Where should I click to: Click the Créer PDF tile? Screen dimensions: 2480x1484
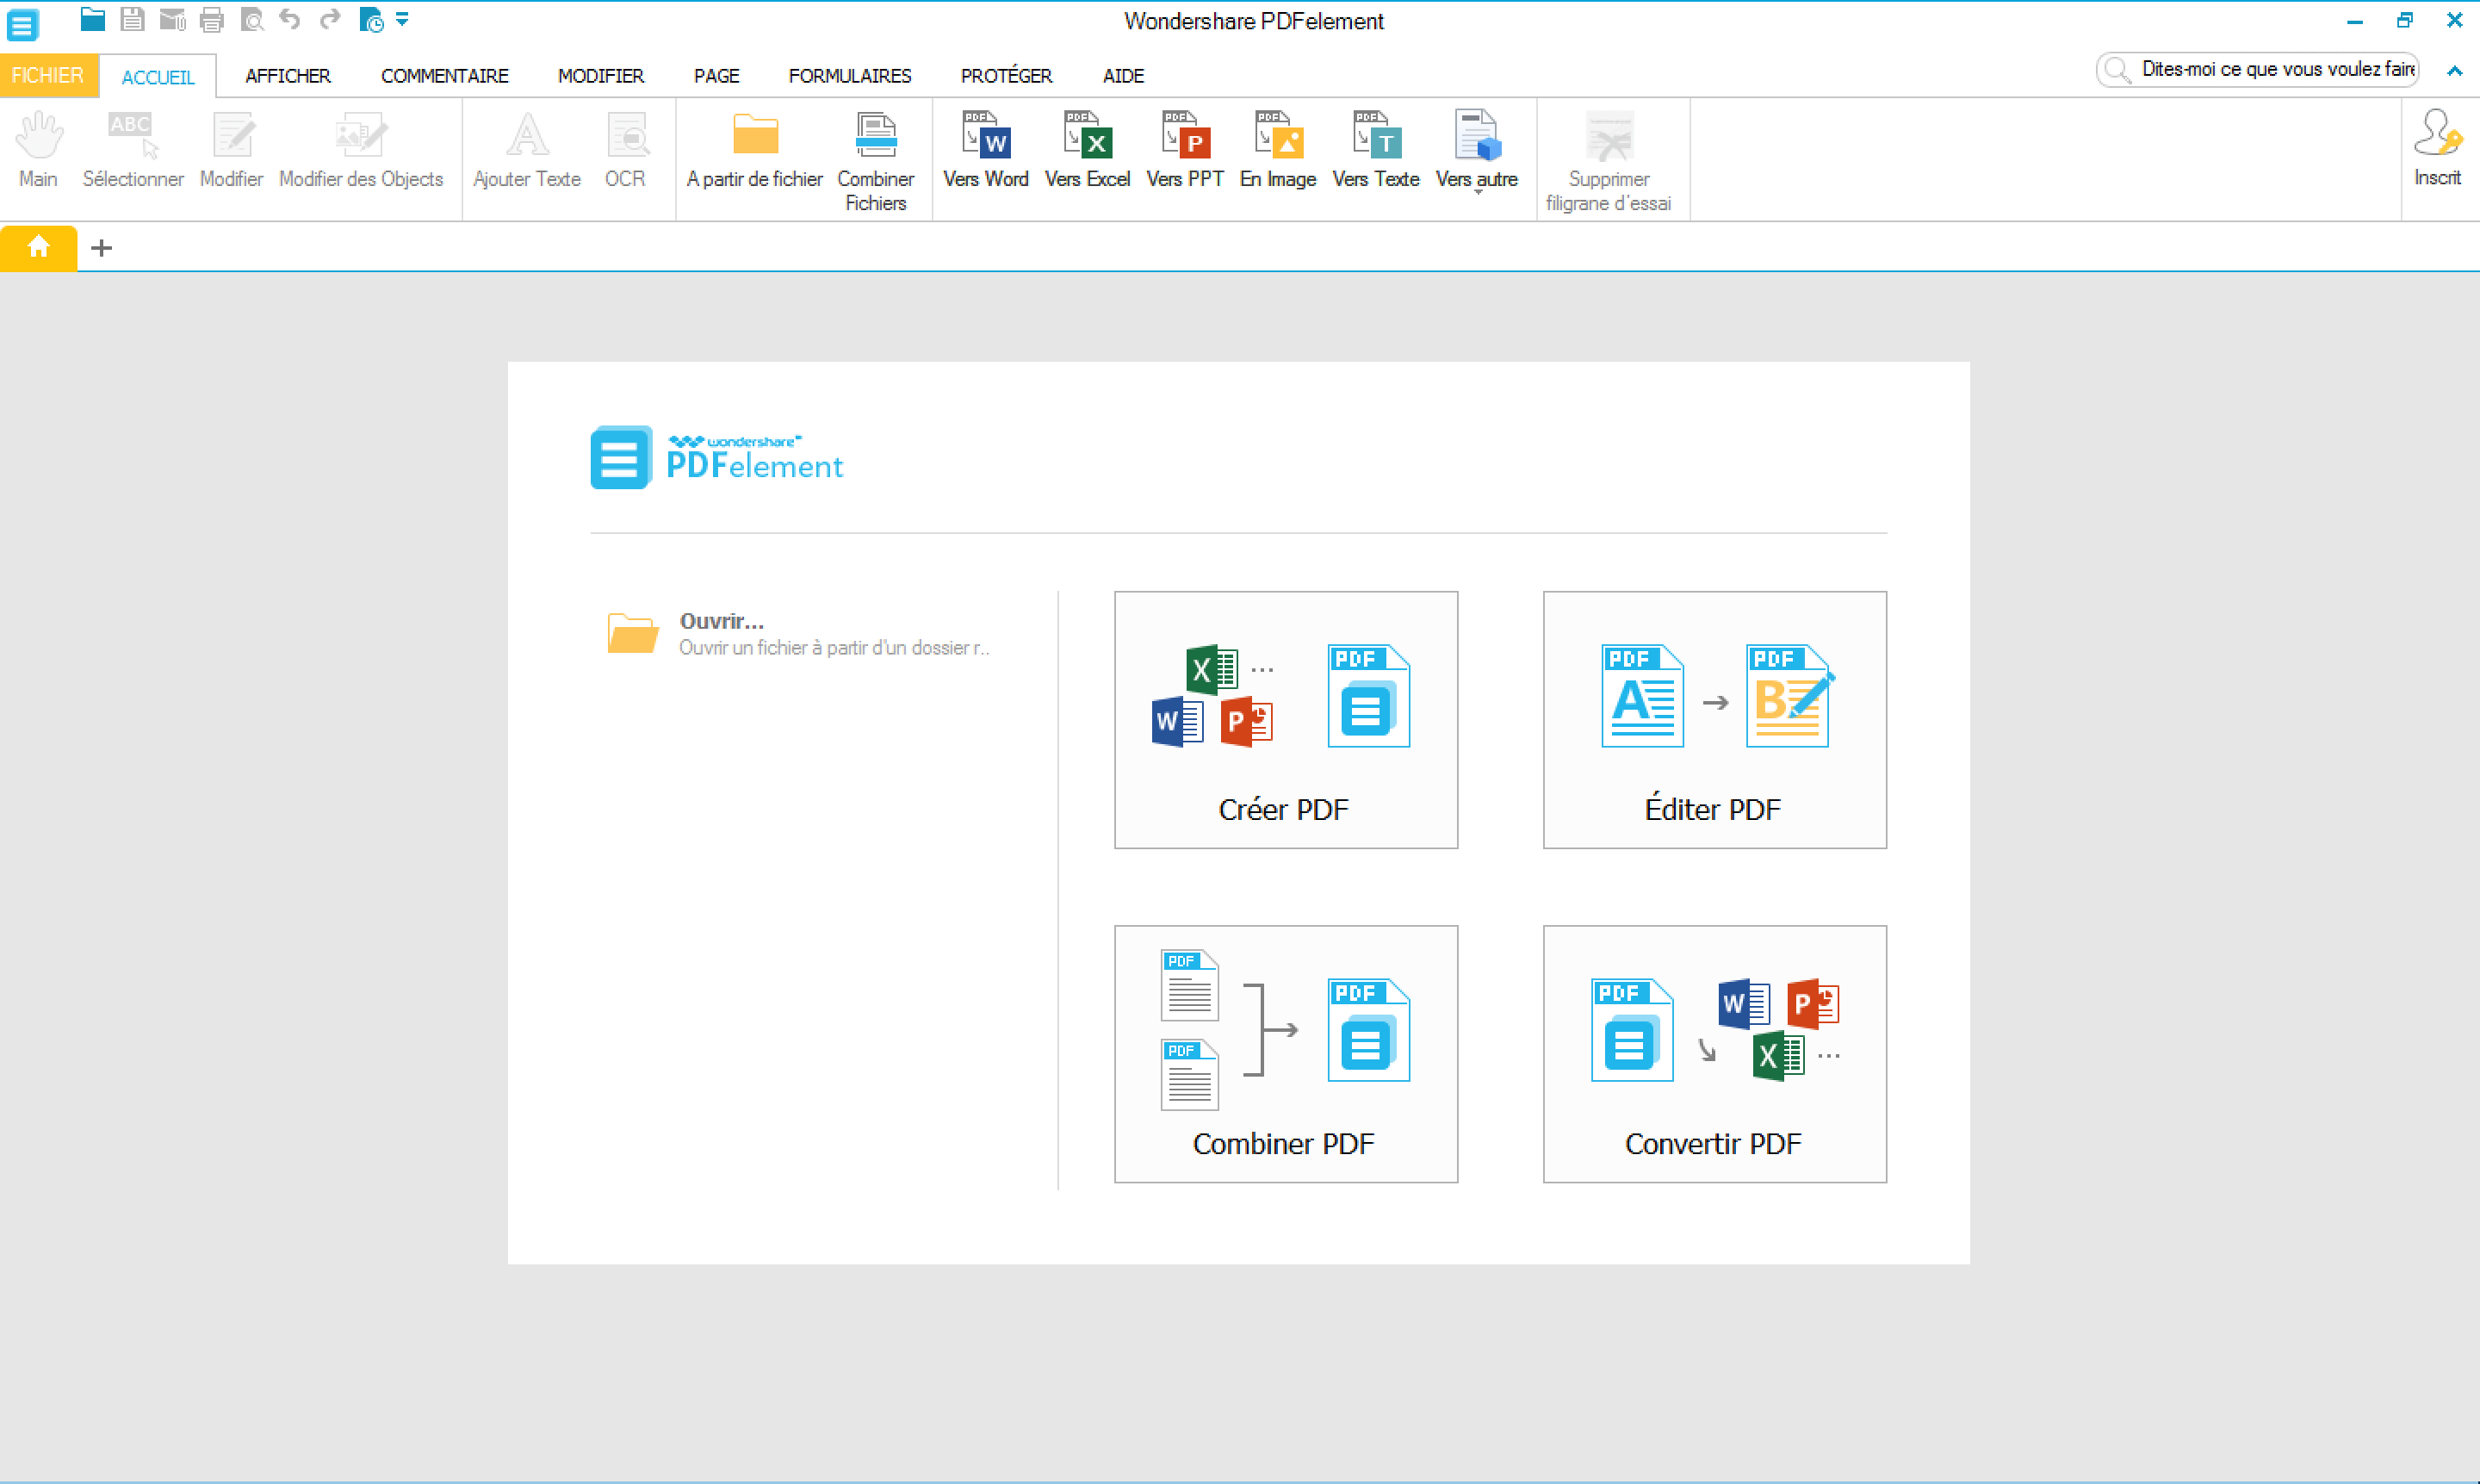1286,720
